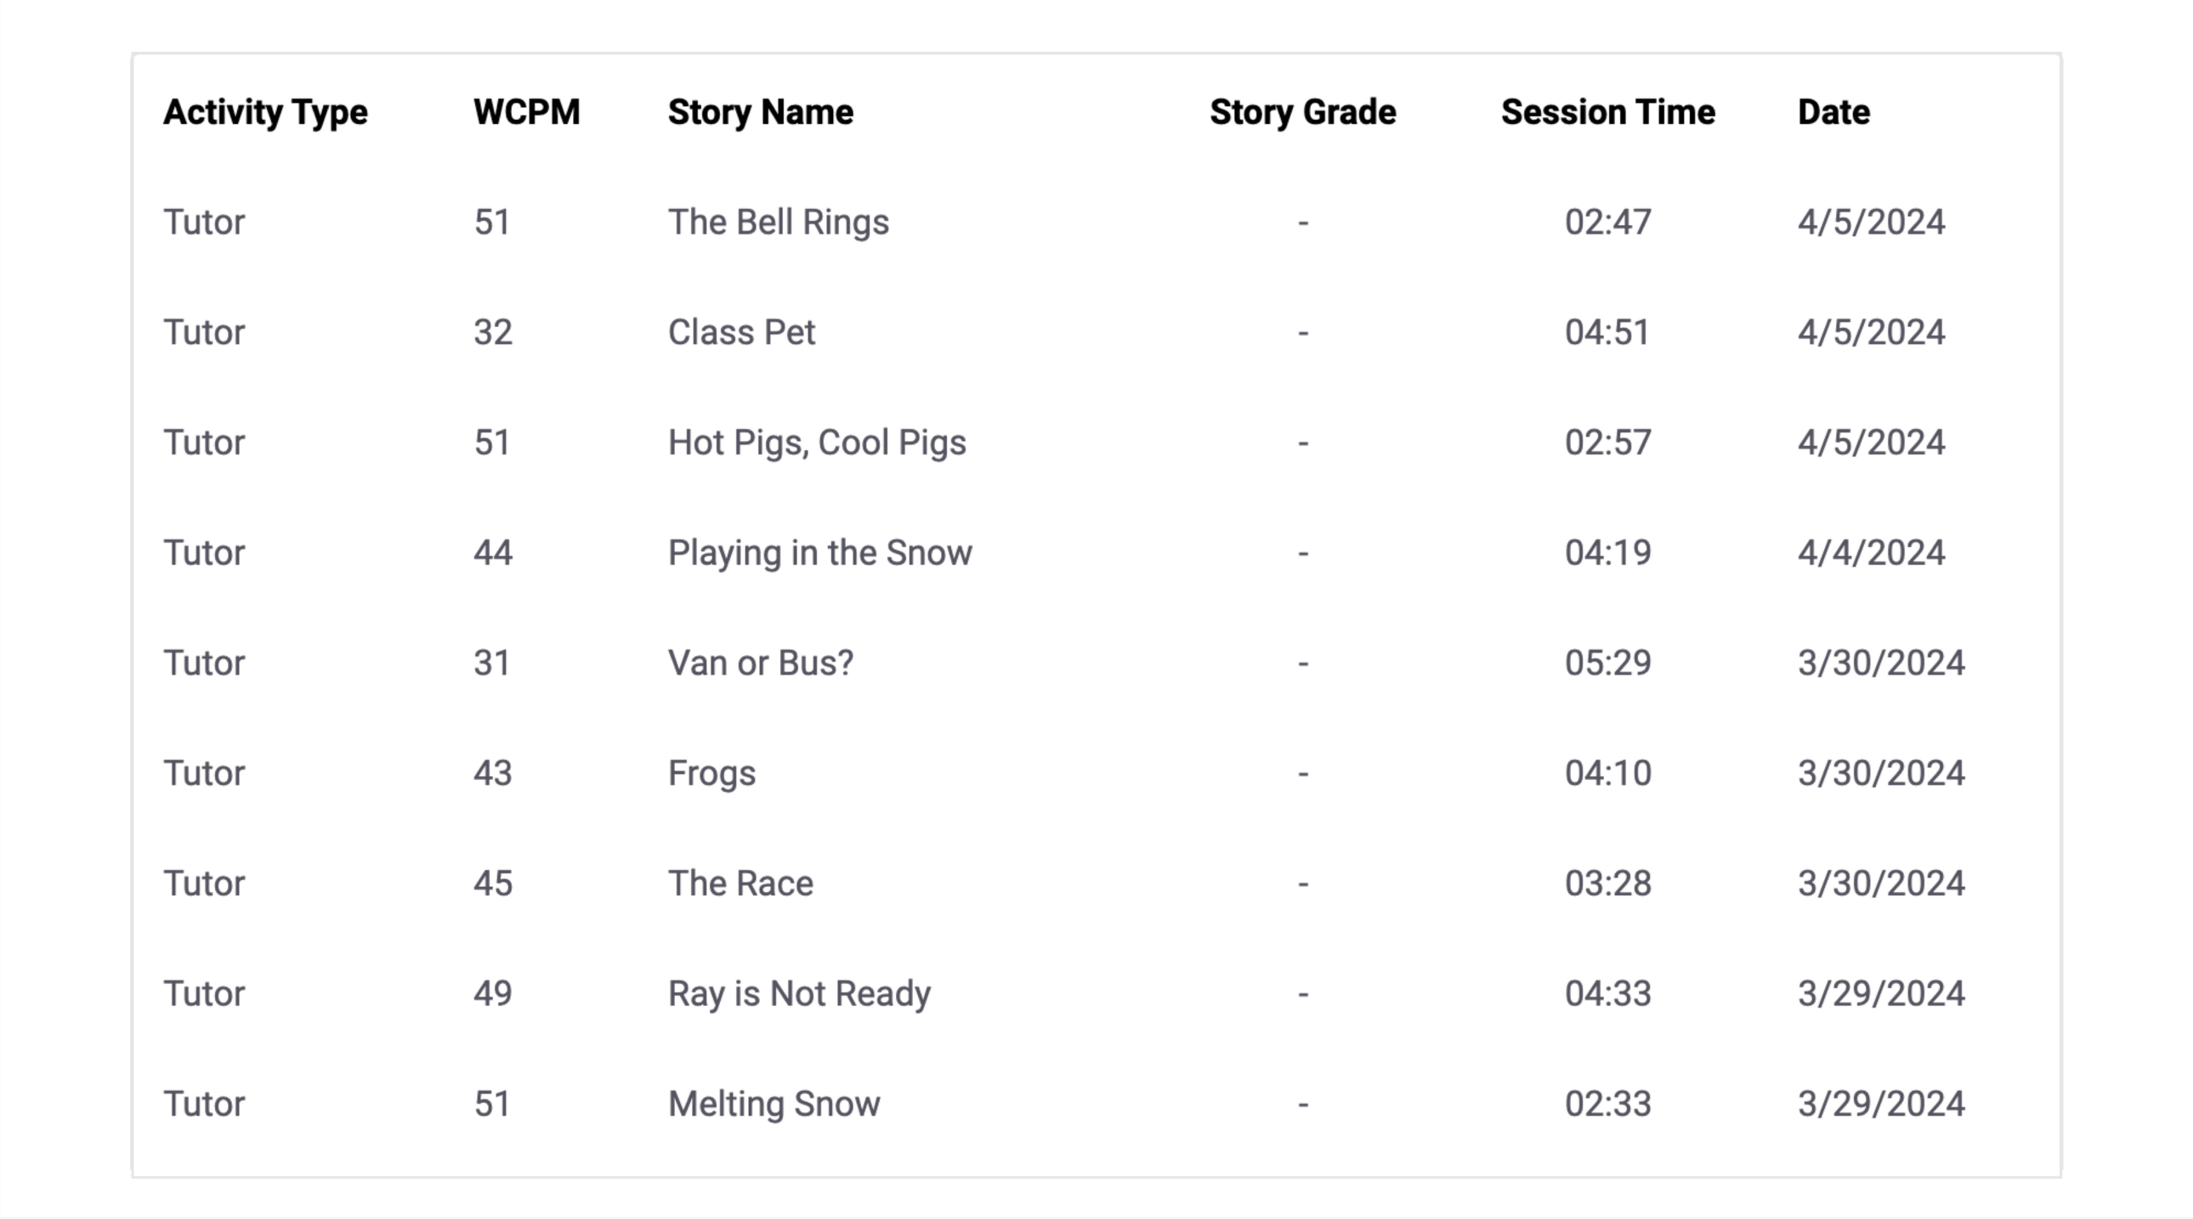Click the WCPM value 32
The width and height of the screenshot is (2193, 1219).
(493, 332)
